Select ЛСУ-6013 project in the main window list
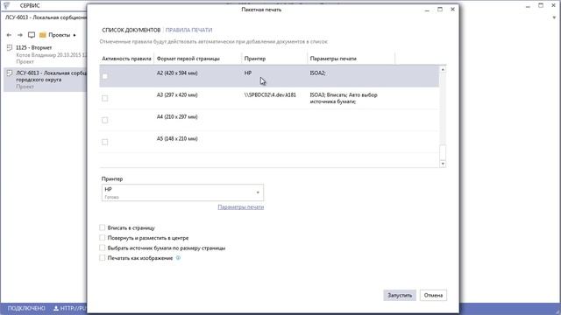 [45, 80]
